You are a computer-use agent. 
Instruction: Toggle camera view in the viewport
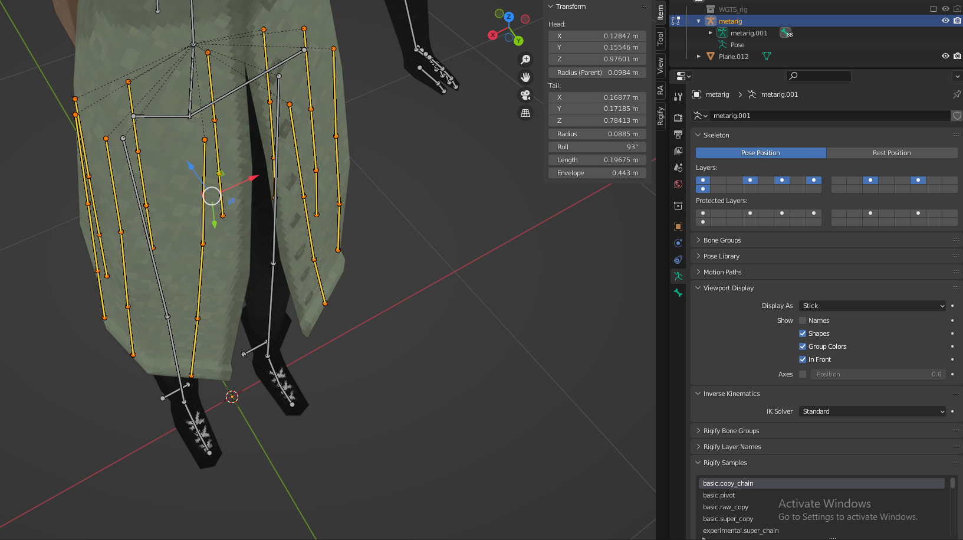[525, 95]
